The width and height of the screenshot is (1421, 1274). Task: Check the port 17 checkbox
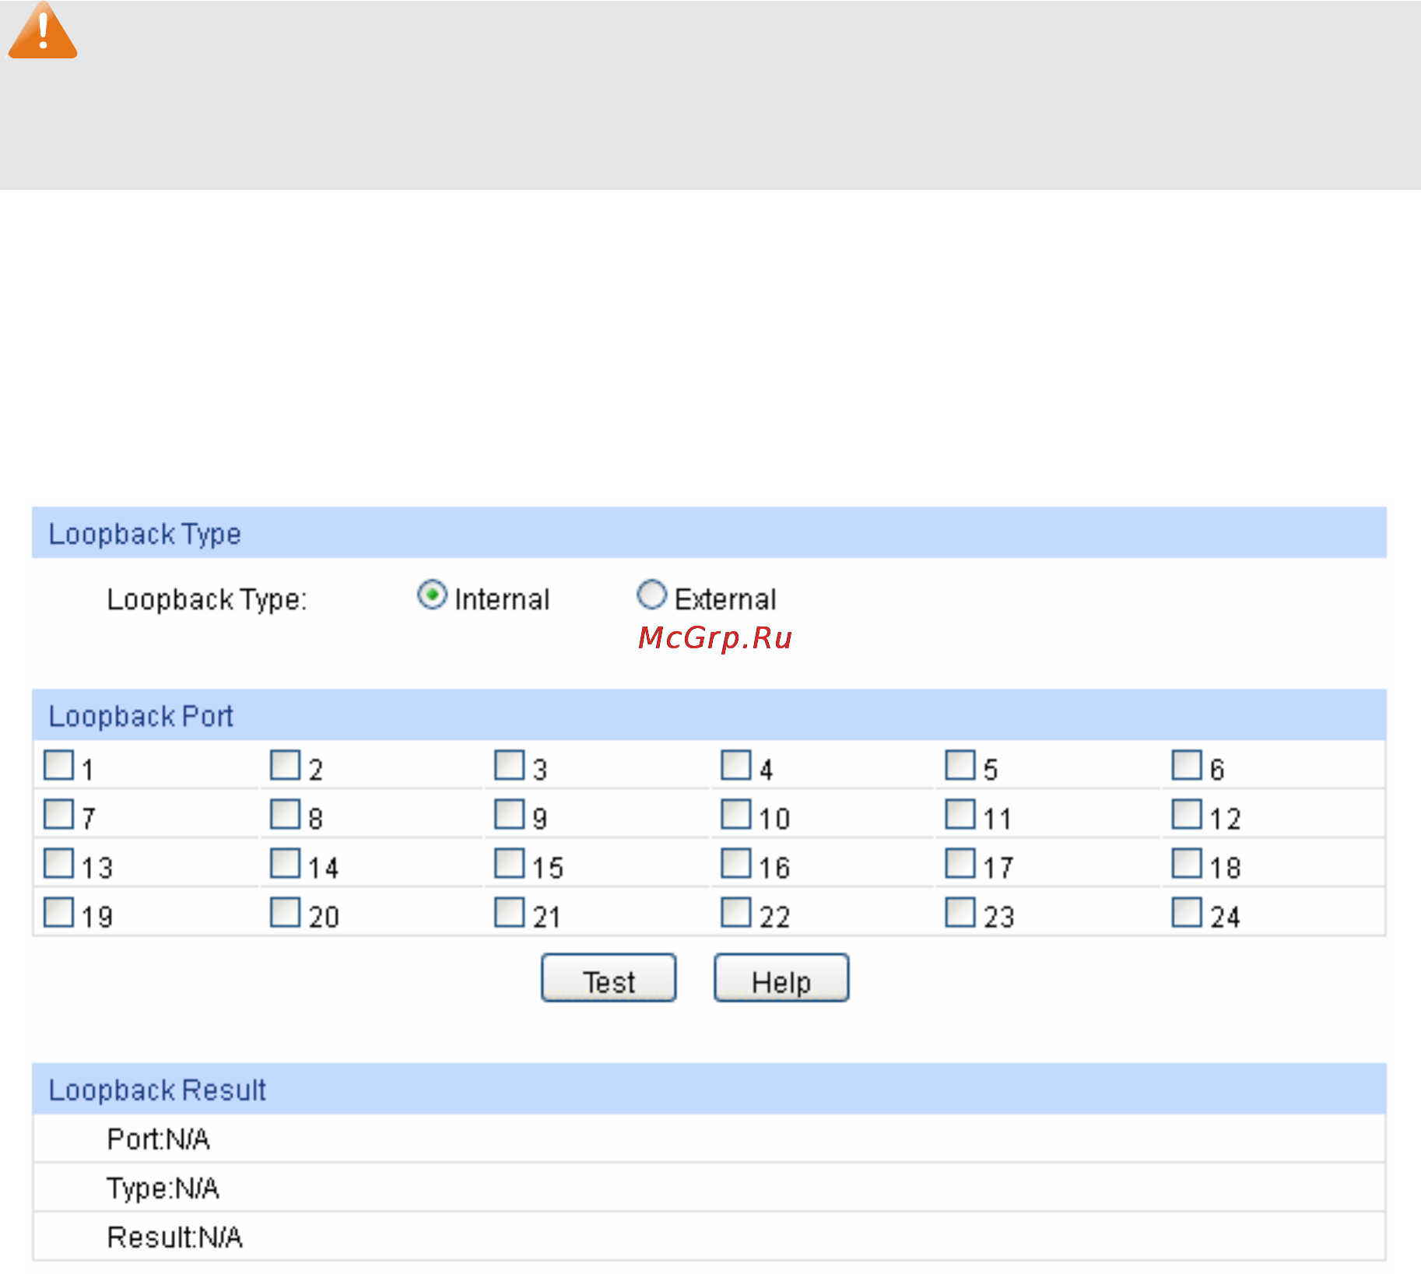point(960,863)
